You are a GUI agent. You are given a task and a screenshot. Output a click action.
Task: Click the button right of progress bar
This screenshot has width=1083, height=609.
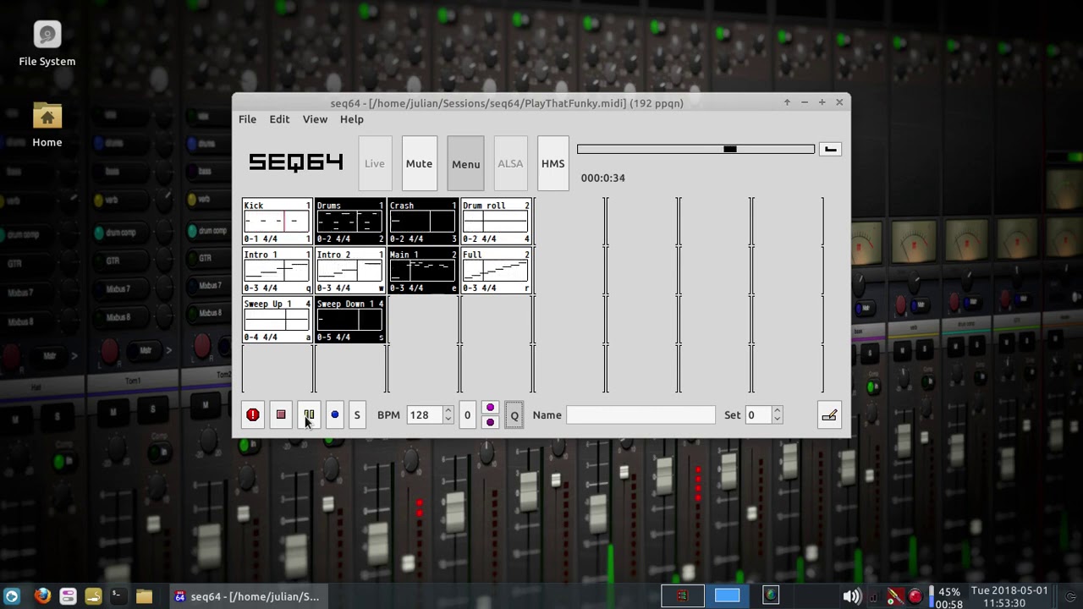pyautogui.click(x=830, y=149)
